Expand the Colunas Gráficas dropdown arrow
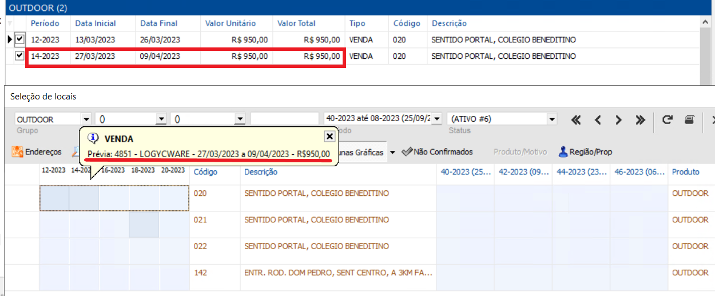The image size is (715, 296). pos(393,153)
